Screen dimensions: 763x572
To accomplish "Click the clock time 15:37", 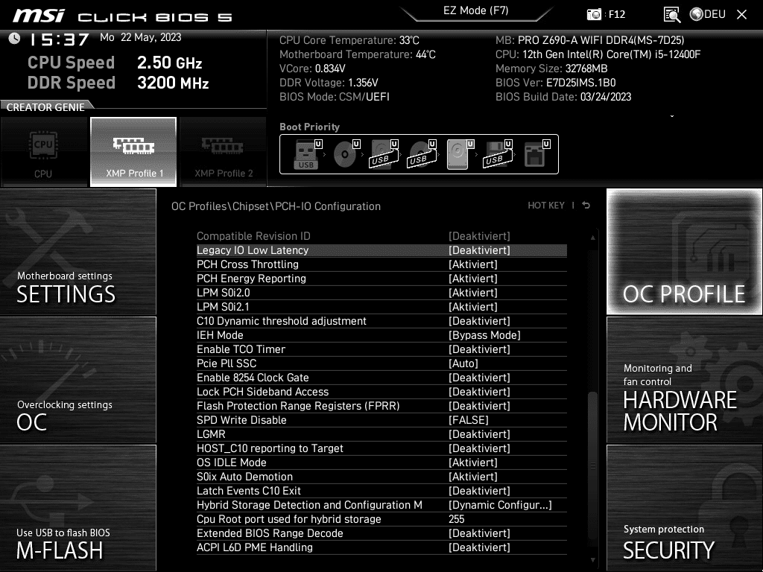I will point(60,39).
